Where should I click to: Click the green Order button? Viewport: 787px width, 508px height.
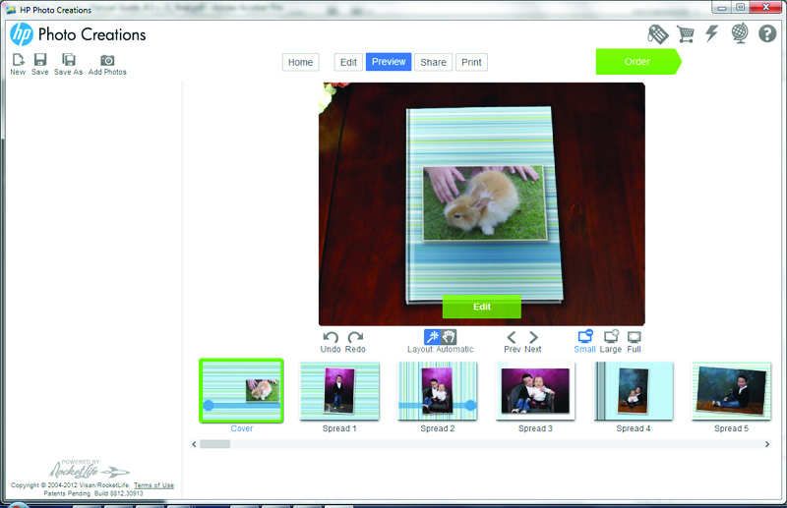[638, 62]
